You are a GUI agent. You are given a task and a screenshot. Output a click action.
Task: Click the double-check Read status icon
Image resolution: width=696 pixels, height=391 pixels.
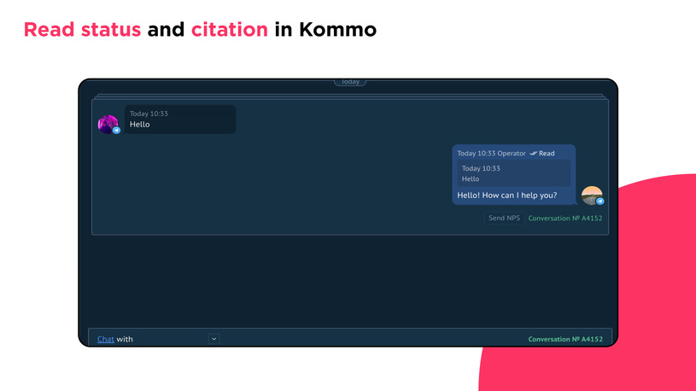[x=533, y=153]
